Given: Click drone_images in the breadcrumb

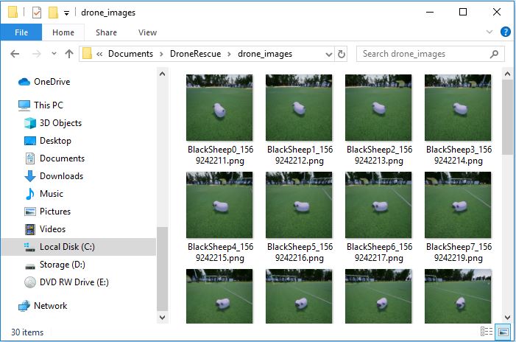Looking at the screenshot, I should [265, 54].
